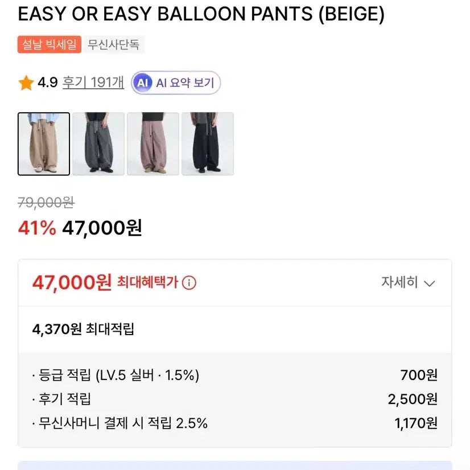Screen dimensions: 470x470
Task: Select the pink pants thumbnail
Action: (153, 144)
